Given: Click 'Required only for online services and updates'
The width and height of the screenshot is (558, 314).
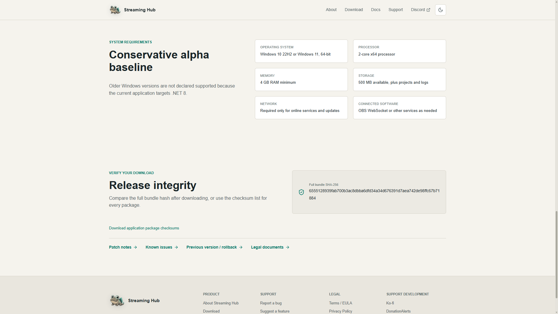Looking at the screenshot, I should tap(300, 111).
